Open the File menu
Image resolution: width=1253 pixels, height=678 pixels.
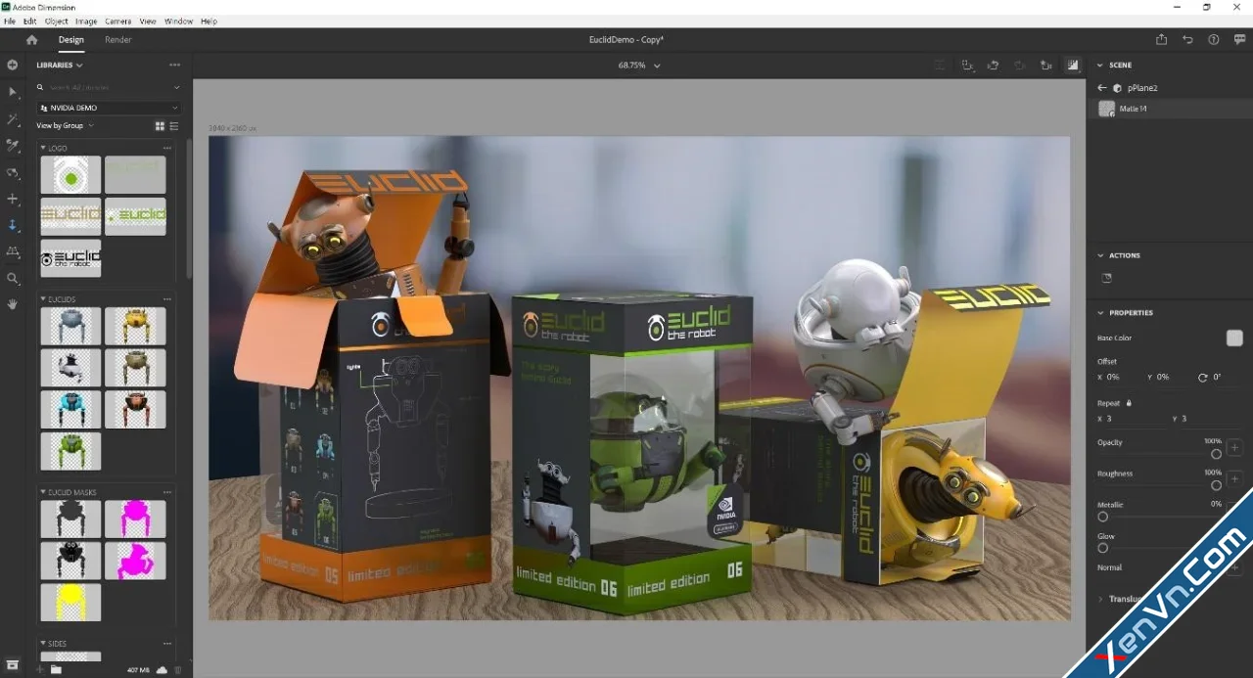pos(10,21)
